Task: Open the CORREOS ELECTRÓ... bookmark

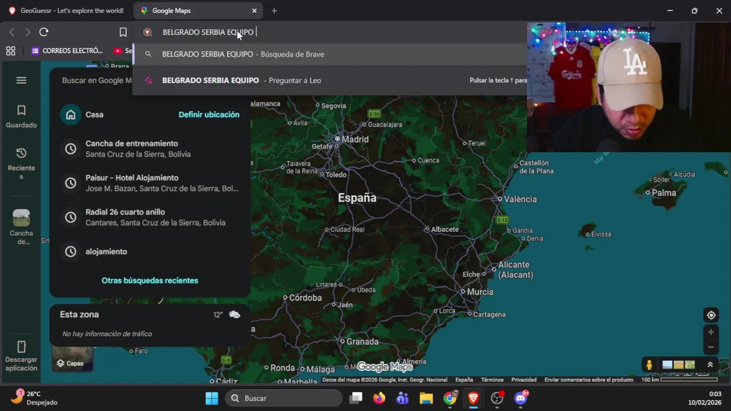Action: [x=67, y=51]
